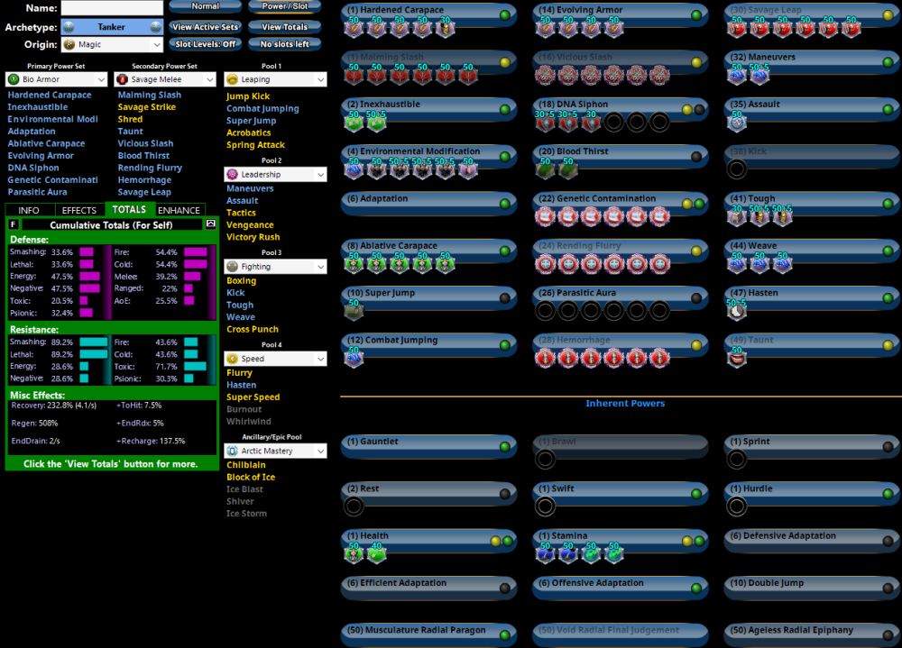Open the Ancillary Arctic Mastery dropdown
This screenshot has width=902, height=648.
(x=275, y=451)
